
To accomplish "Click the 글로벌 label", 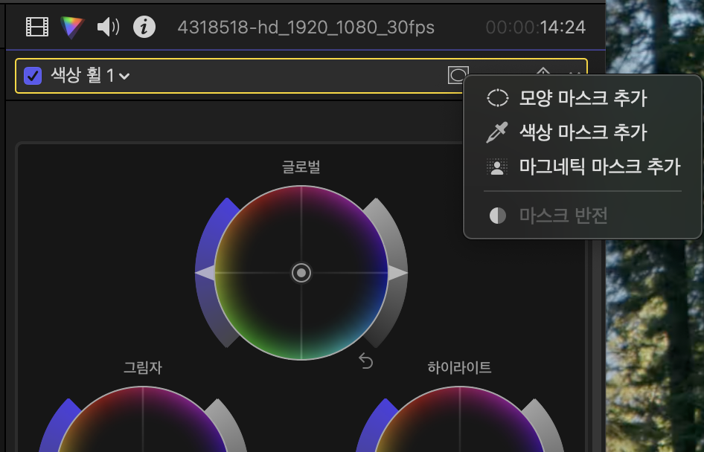I will [301, 167].
